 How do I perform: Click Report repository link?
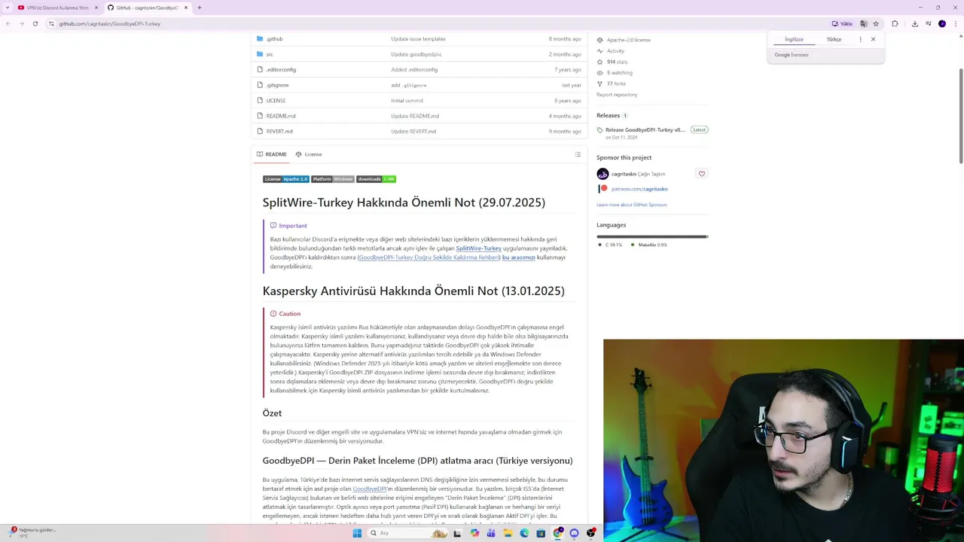click(x=617, y=95)
